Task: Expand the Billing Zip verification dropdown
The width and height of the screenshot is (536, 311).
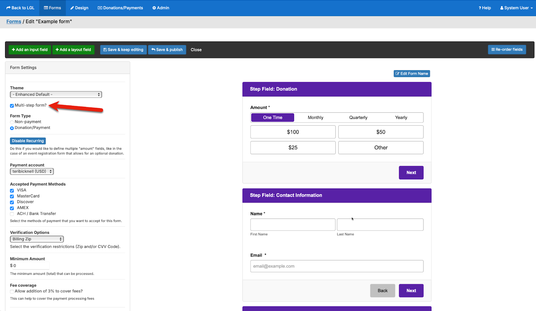Action: click(x=37, y=239)
